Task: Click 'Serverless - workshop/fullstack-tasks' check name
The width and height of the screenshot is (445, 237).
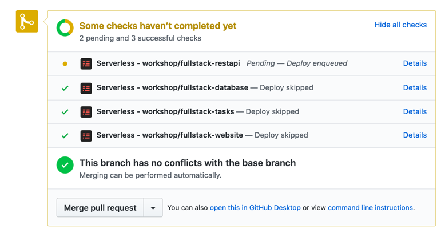Action: point(165,111)
